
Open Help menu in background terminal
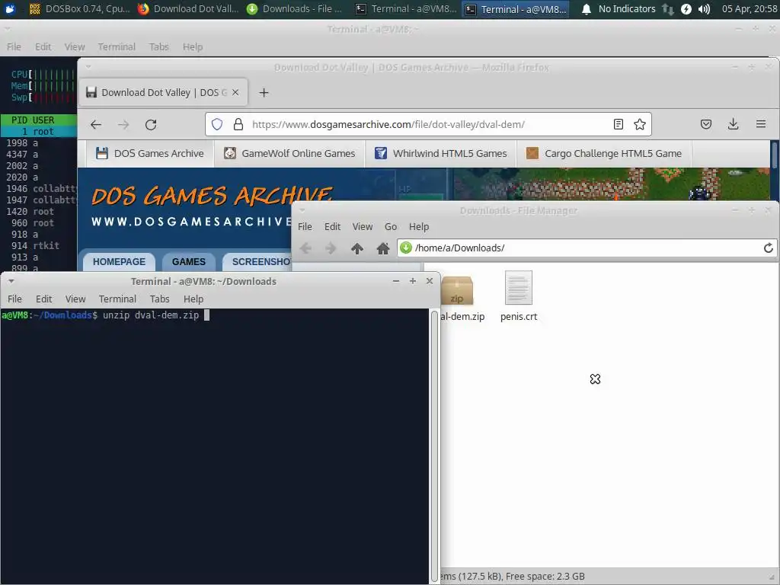[193, 46]
